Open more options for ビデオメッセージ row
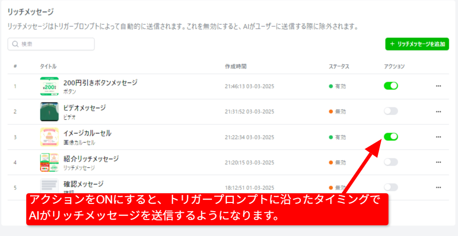The height and width of the screenshot is (236, 458). coord(438,111)
